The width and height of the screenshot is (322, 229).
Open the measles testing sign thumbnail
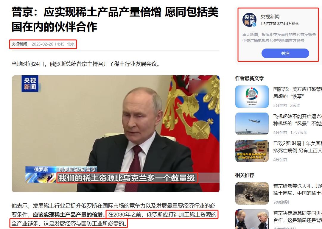(252, 151)
